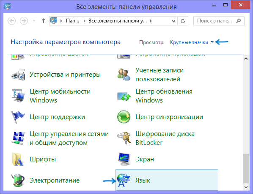Click the Display monitor icon

pos(124,159)
